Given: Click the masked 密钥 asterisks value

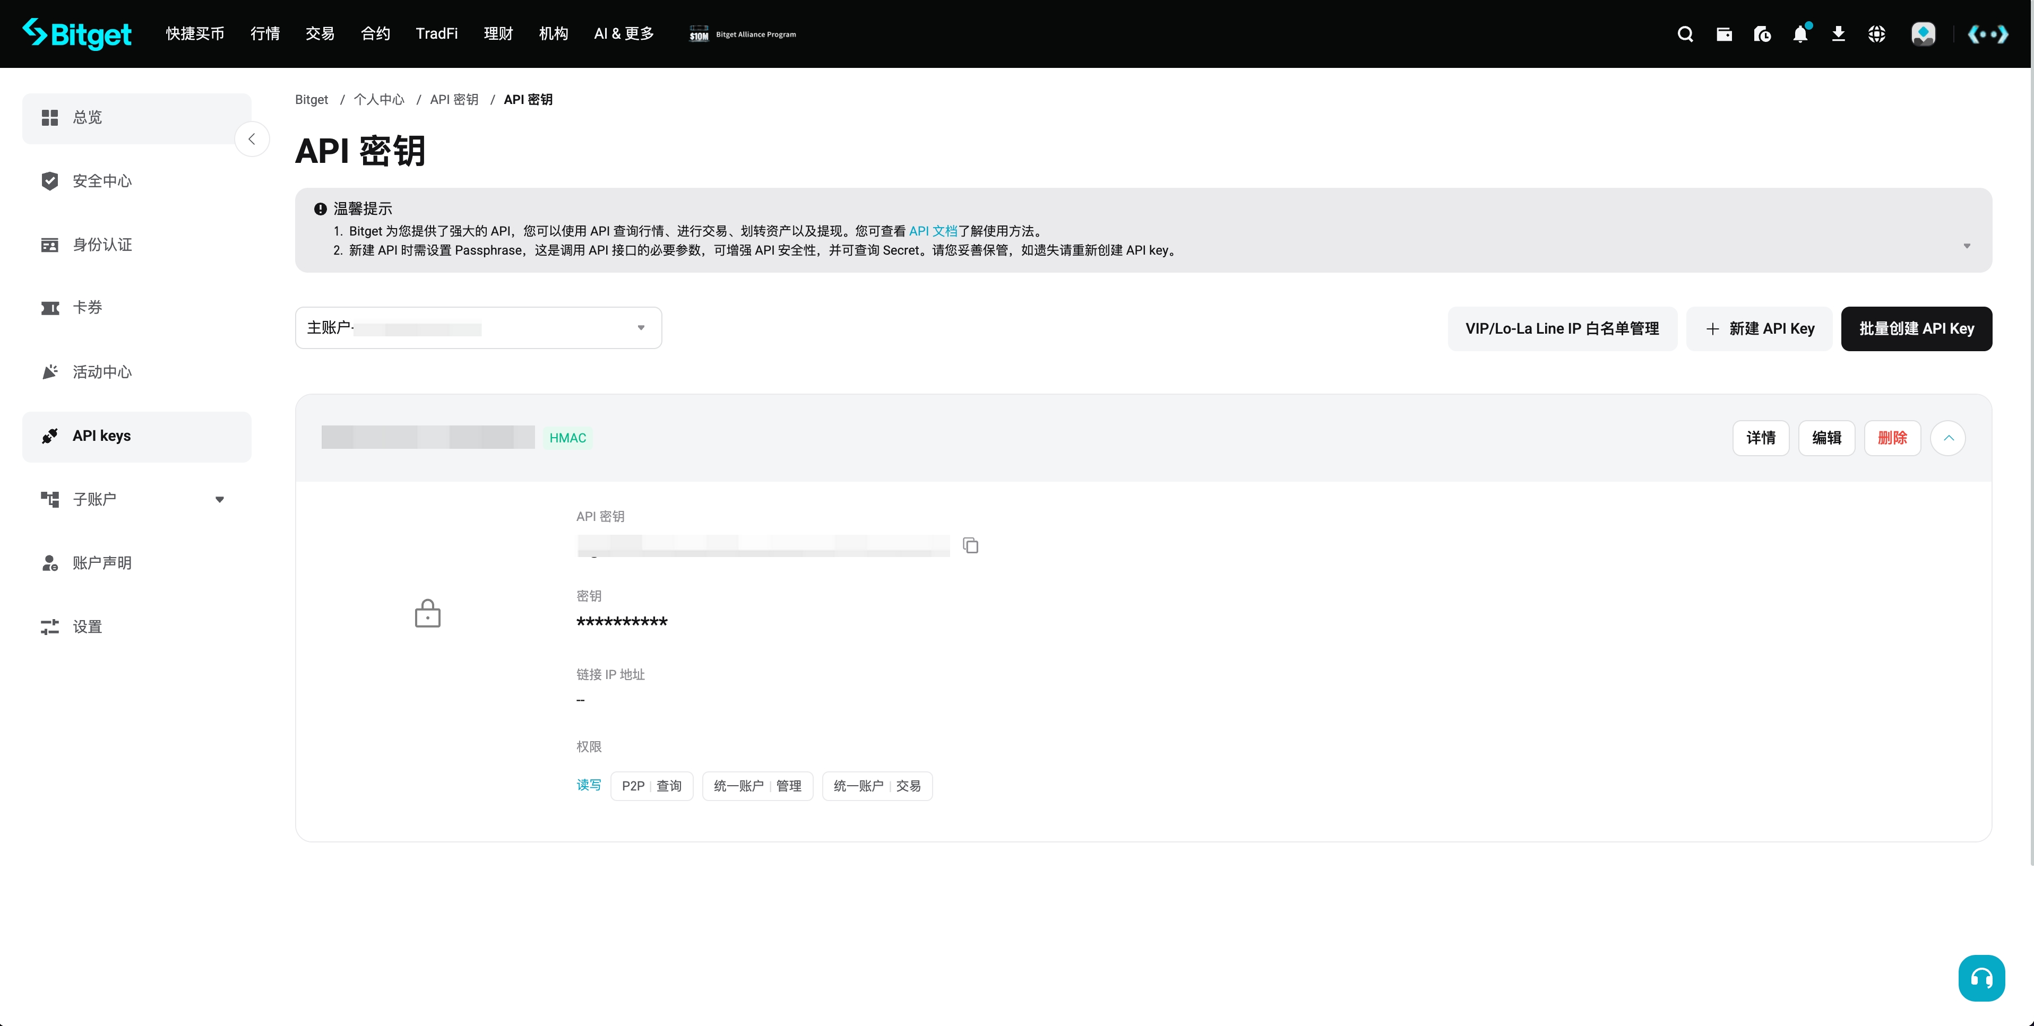Looking at the screenshot, I should [x=622, y=623].
